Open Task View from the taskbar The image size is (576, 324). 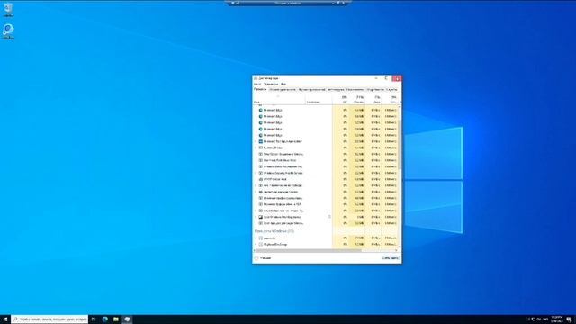(94, 319)
